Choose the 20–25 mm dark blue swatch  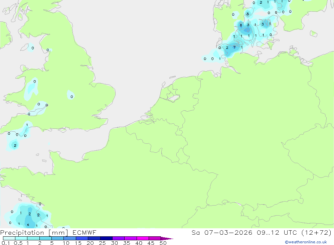tap(94, 238)
